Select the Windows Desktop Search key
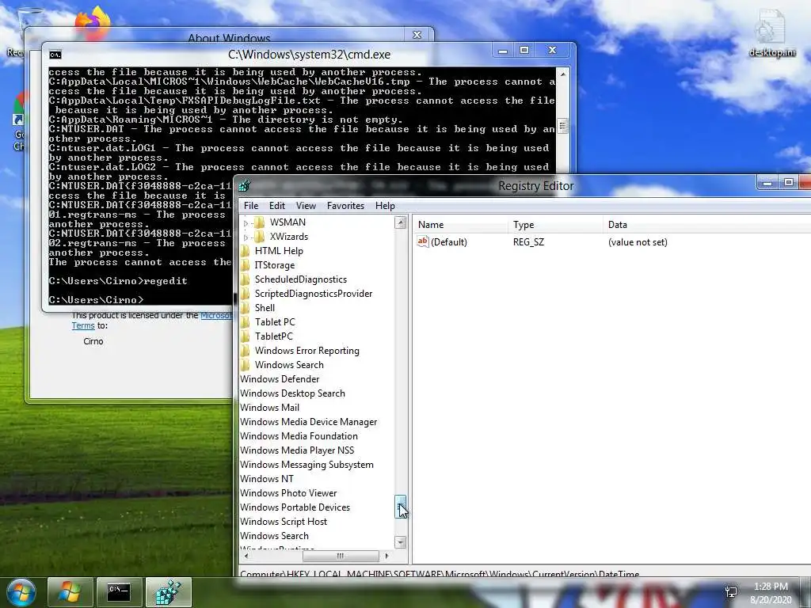Viewport: 811px width, 608px height. pyautogui.click(x=292, y=393)
